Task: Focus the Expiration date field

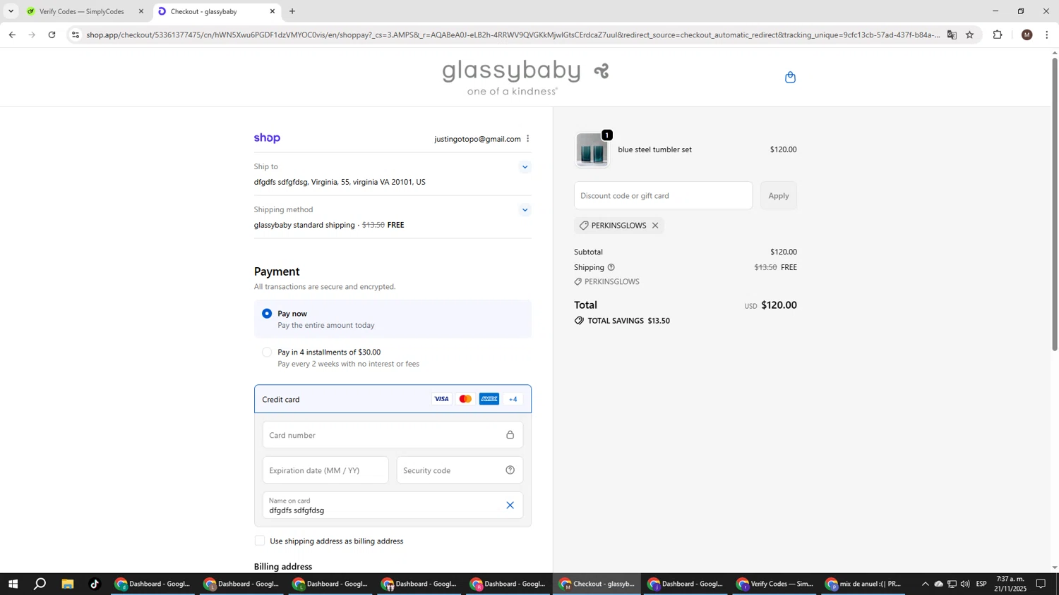Action: pyautogui.click(x=325, y=470)
